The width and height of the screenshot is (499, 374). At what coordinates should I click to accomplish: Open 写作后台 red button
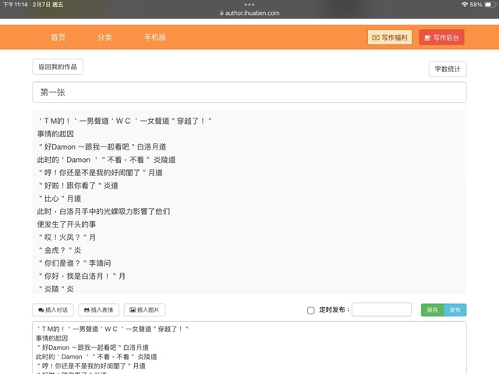pos(441,37)
